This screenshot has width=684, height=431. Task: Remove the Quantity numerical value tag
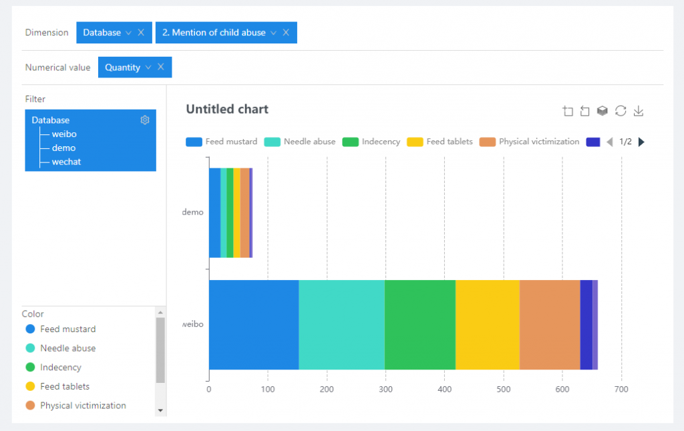pyautogui.click(x=161, y=67)
